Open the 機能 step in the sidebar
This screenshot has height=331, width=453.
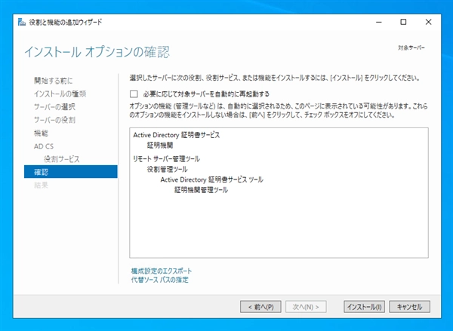[x=41, y=133]
